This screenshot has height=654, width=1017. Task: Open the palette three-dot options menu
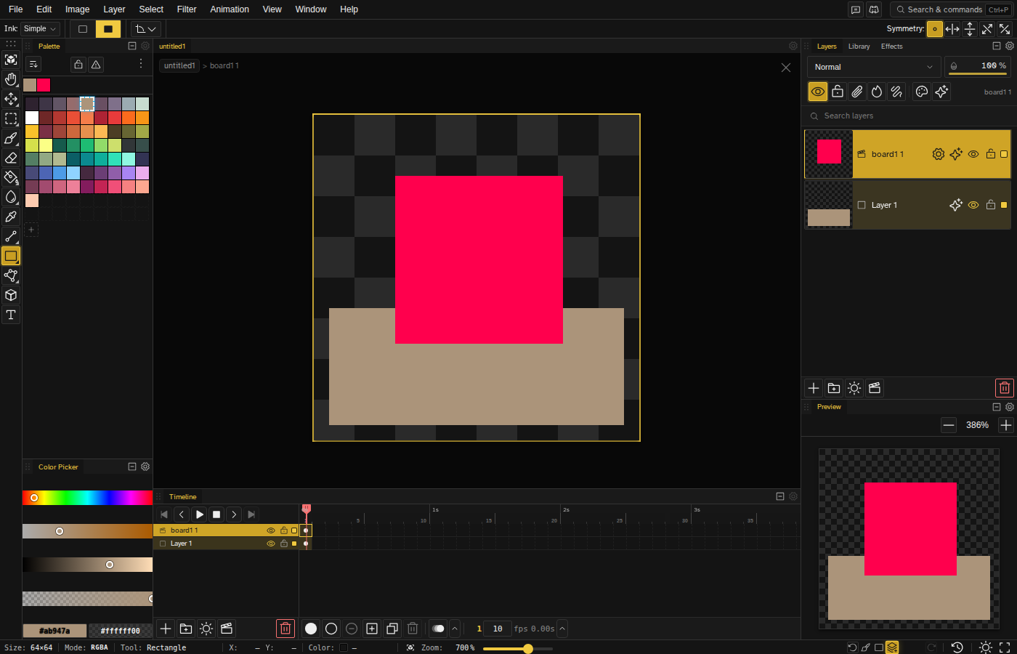[141, 64]
